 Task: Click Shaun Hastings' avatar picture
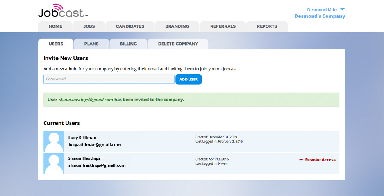54,163
